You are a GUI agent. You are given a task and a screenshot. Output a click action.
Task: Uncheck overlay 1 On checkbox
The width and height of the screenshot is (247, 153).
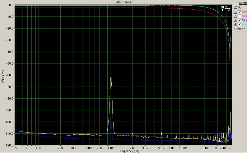pyautogui.click(x=239, y=12)
